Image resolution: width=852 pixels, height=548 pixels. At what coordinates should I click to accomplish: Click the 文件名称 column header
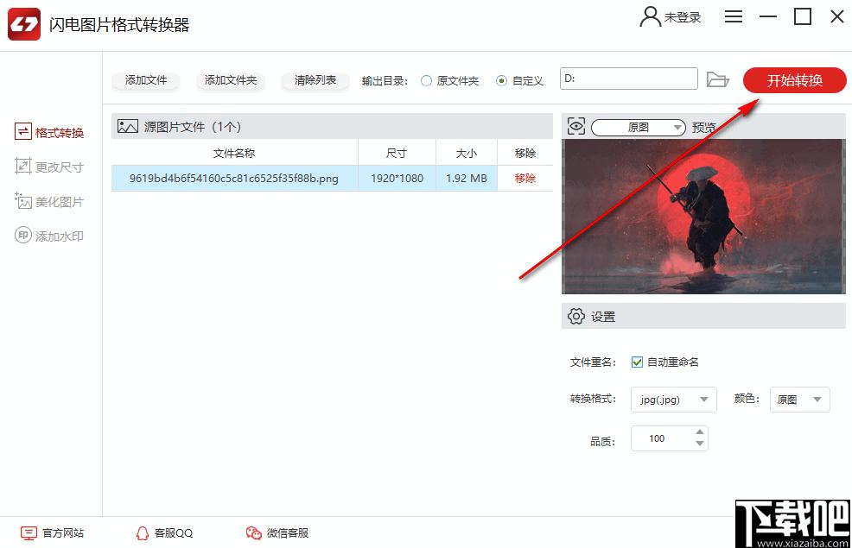234,153
